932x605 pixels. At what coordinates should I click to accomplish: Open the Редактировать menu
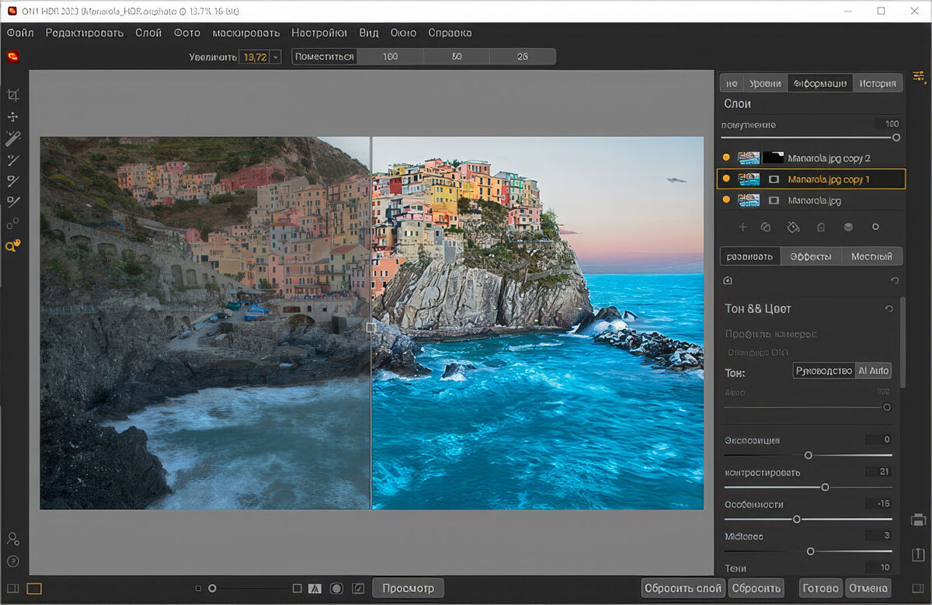pos(85,33)
